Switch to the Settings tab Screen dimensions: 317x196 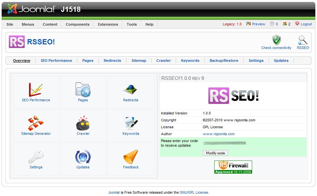click(x=256, y=61)
